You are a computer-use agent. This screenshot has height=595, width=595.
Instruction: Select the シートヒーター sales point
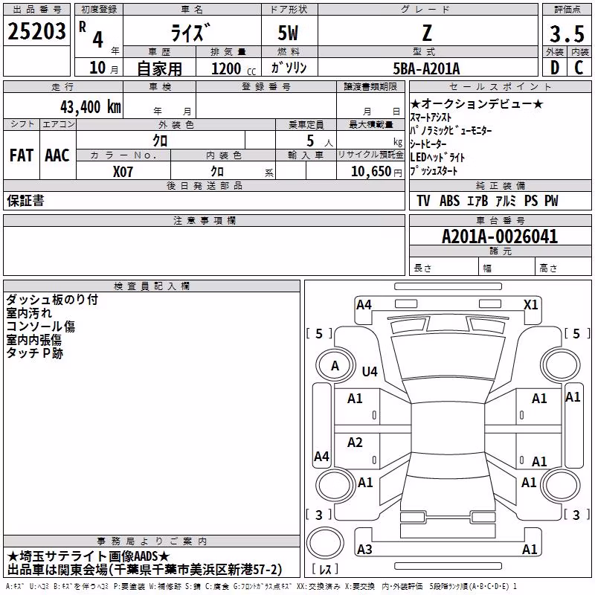tap(428, 144)
